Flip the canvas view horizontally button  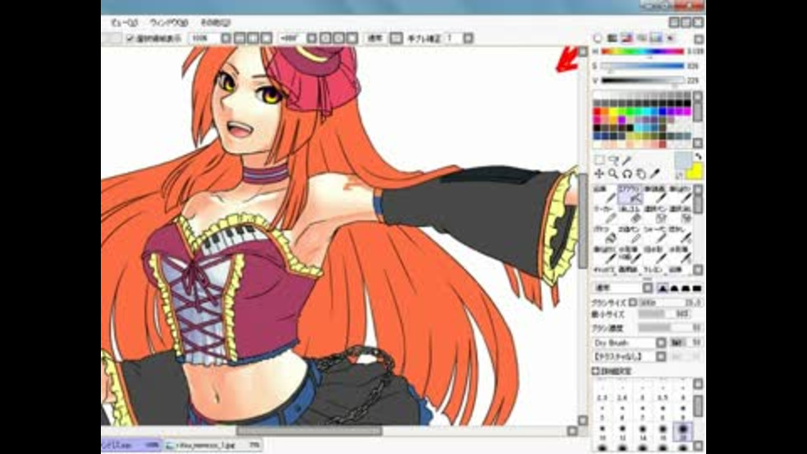tap(396, 38)
